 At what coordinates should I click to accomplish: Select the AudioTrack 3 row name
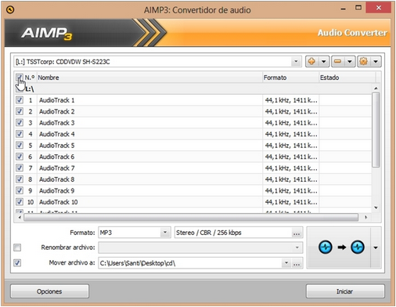coord(57,123)
